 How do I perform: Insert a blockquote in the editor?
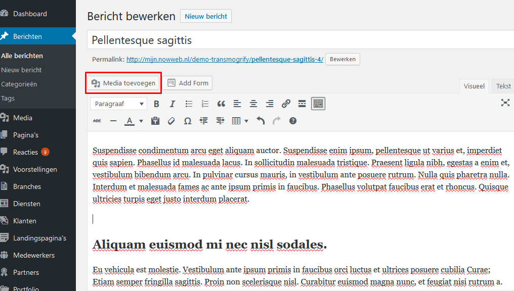tap(221, 104)
